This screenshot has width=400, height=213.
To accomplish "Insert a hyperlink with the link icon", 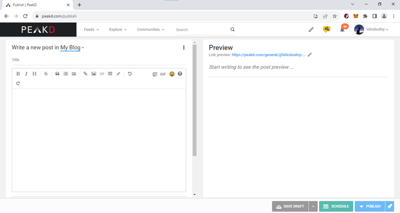I will pyautogui.click(x=85, y=74).
